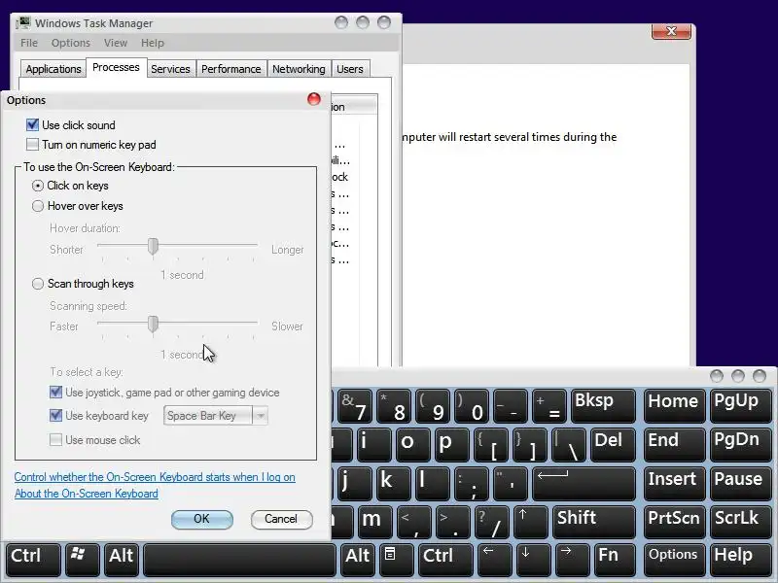The width and height of the screenshot is (778, 583).
Task: Select Scan through keys option
Action: 38,284
